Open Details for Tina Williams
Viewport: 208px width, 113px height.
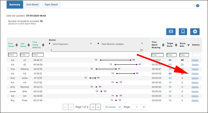195,69
